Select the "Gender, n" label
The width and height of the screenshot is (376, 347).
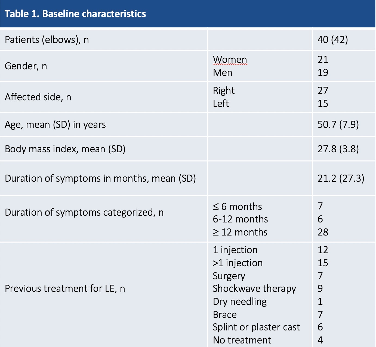pyautogui.click(x=26, y=66)
